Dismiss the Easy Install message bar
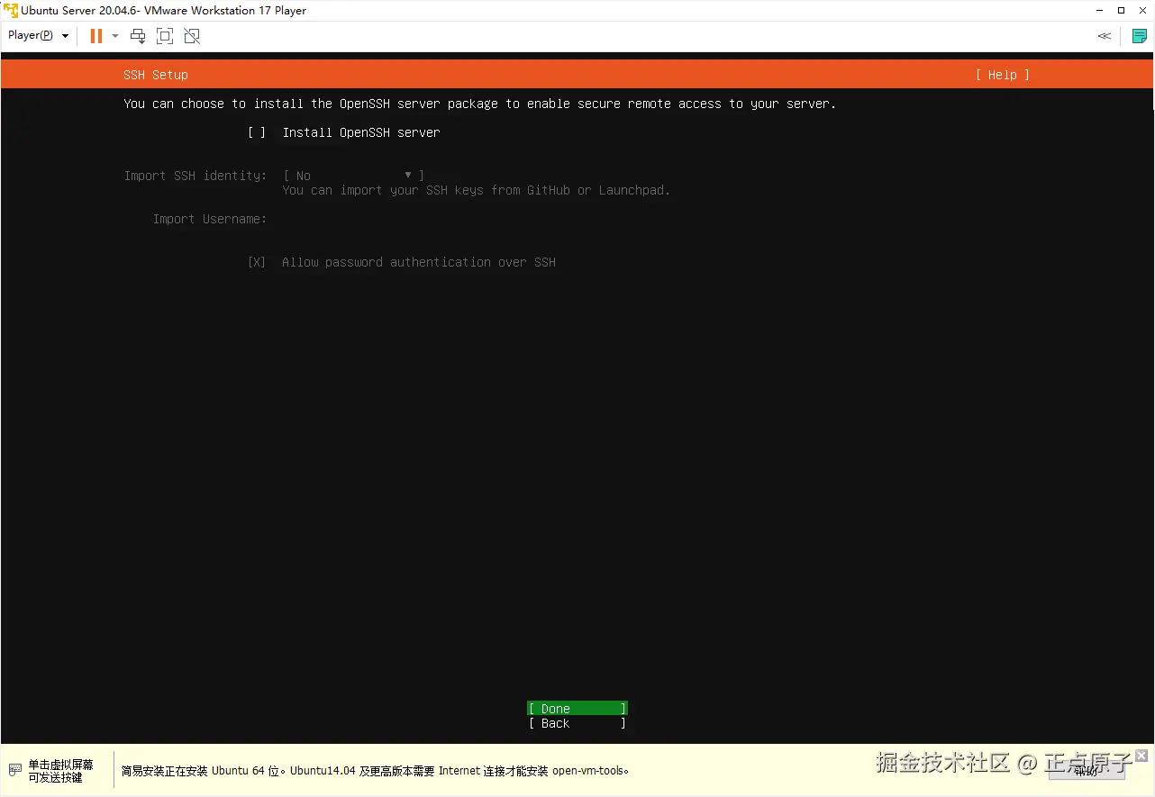1155x797 pixels. coord(1141,756)
